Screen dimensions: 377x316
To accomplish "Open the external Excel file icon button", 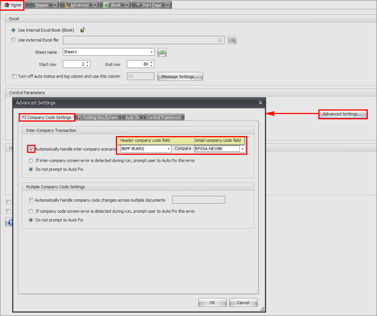I will click(232, 40).
